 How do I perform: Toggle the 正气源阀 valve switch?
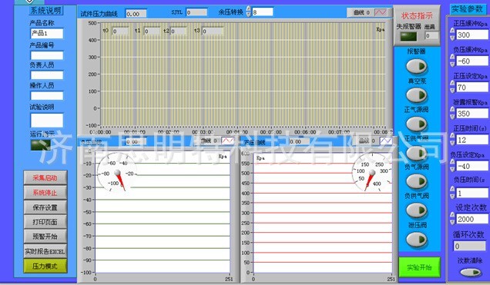[417, 124]
